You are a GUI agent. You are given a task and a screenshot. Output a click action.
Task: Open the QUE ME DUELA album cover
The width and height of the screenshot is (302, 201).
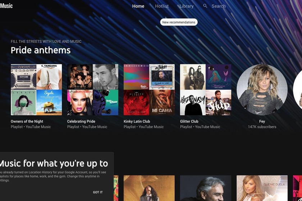(x=262, y=188)
